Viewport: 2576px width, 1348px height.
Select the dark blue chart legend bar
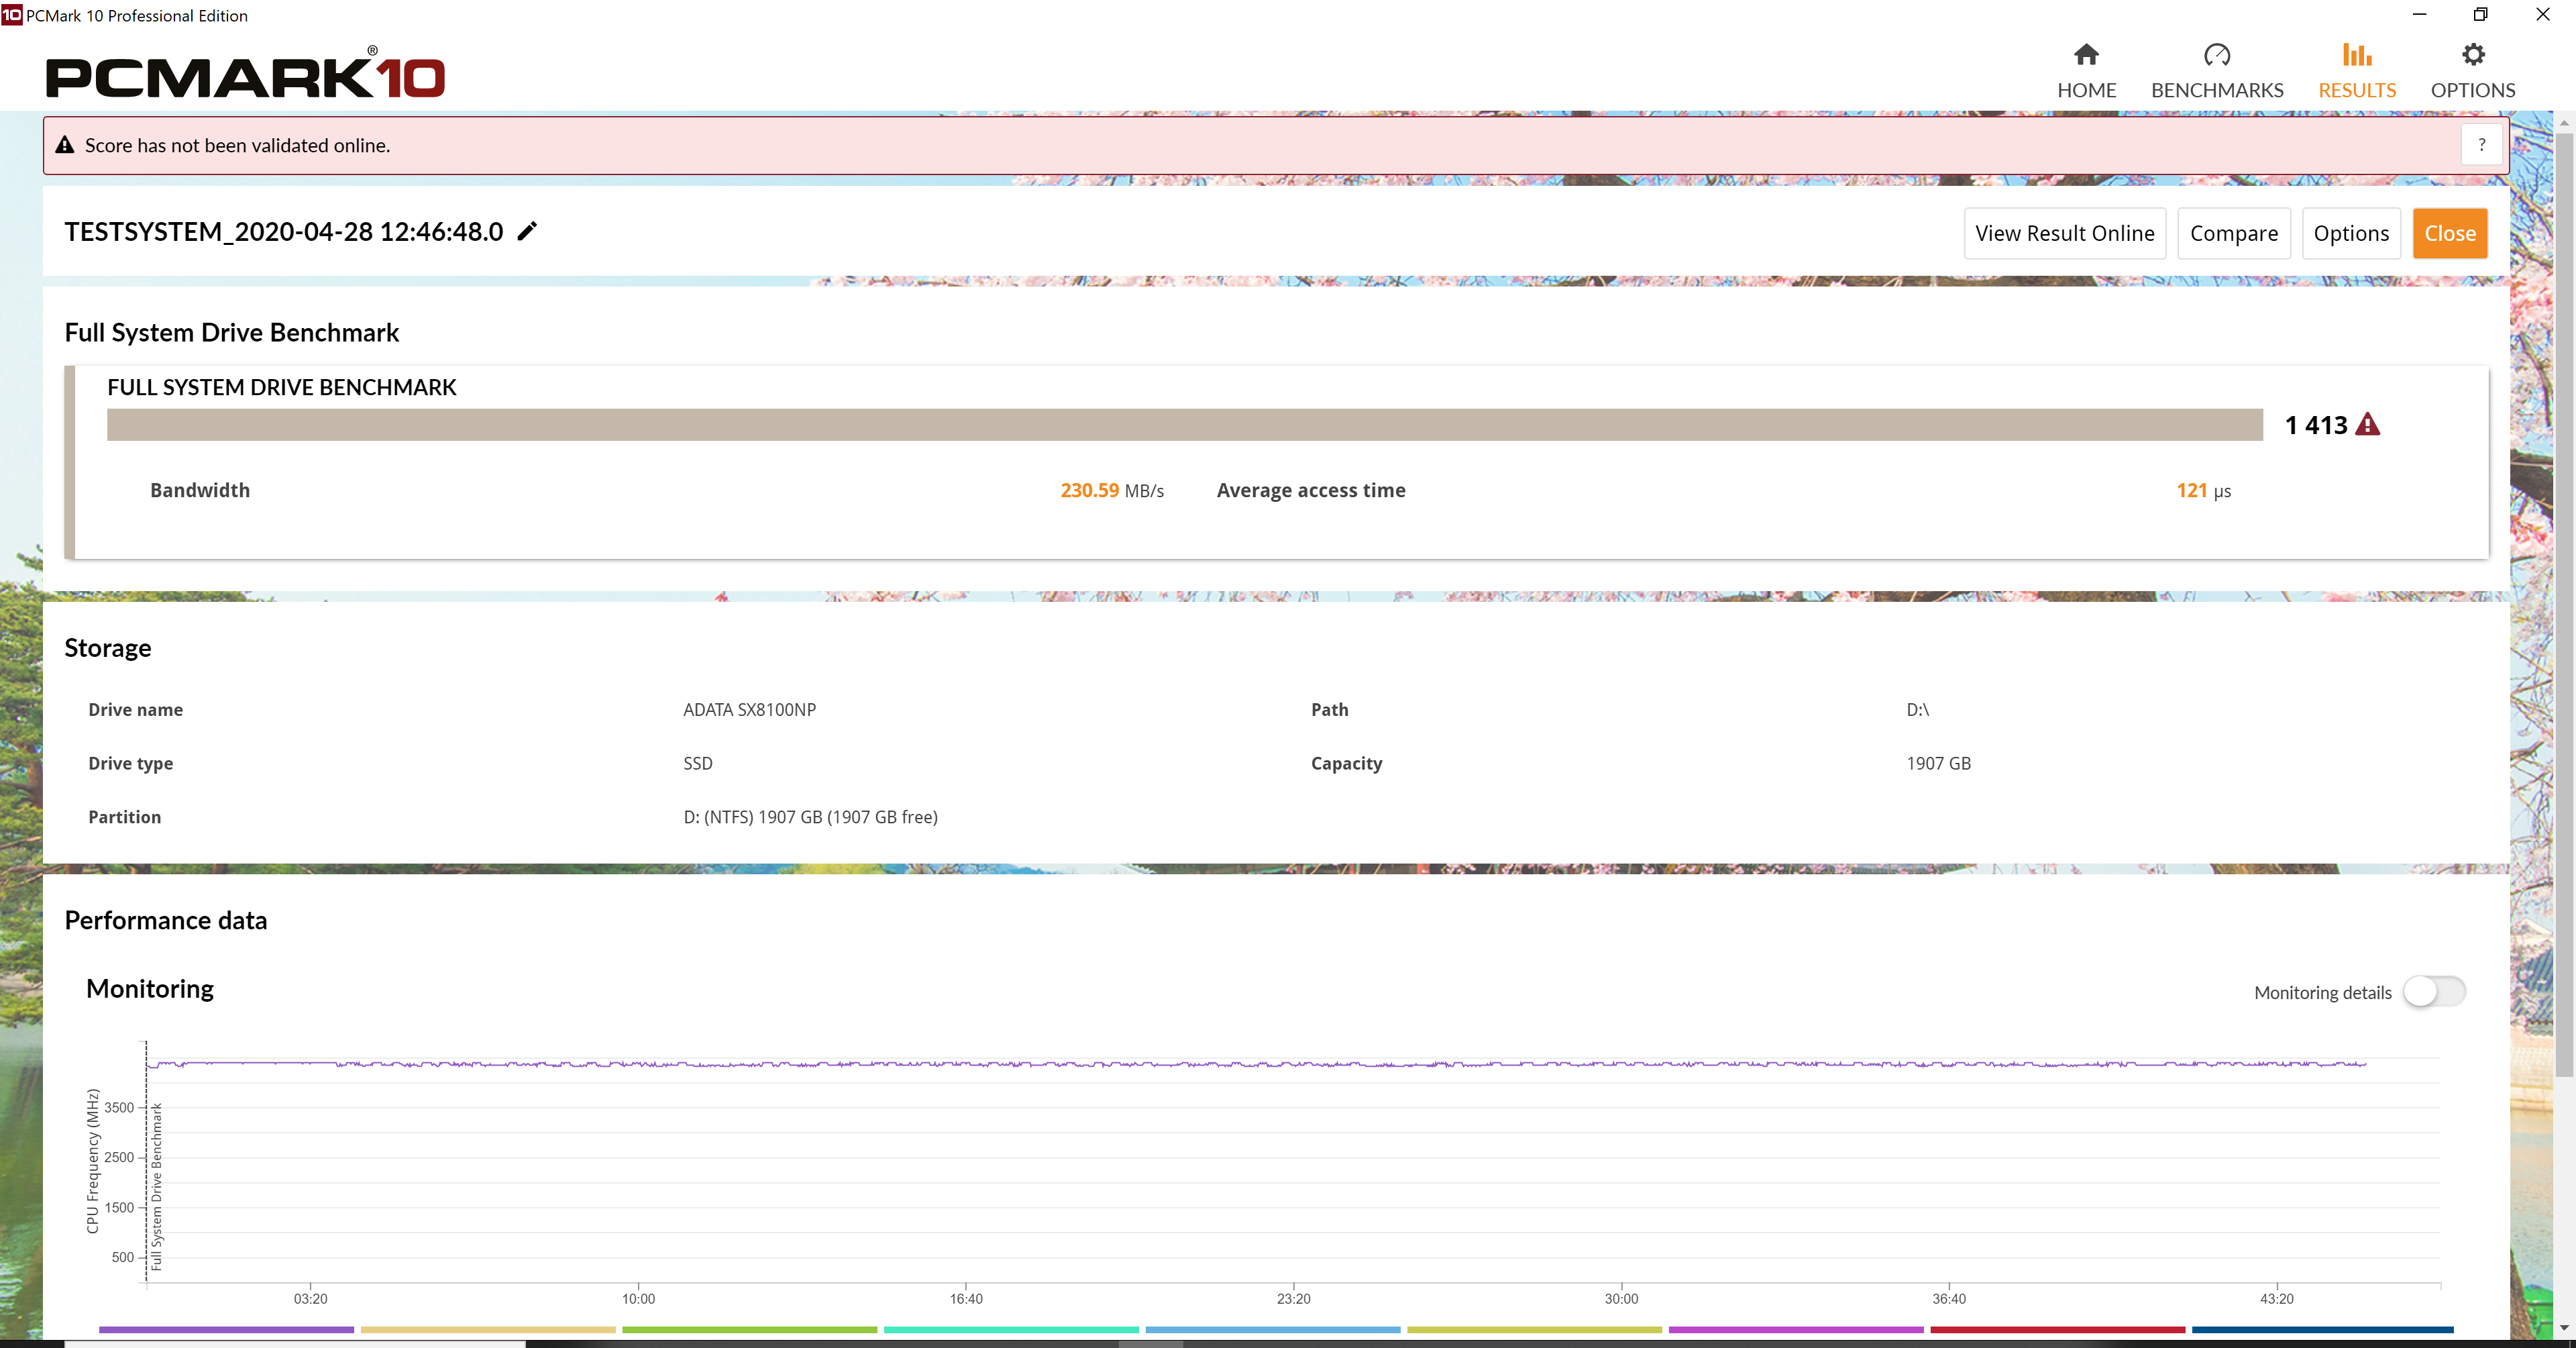tap(2322, 1329)
